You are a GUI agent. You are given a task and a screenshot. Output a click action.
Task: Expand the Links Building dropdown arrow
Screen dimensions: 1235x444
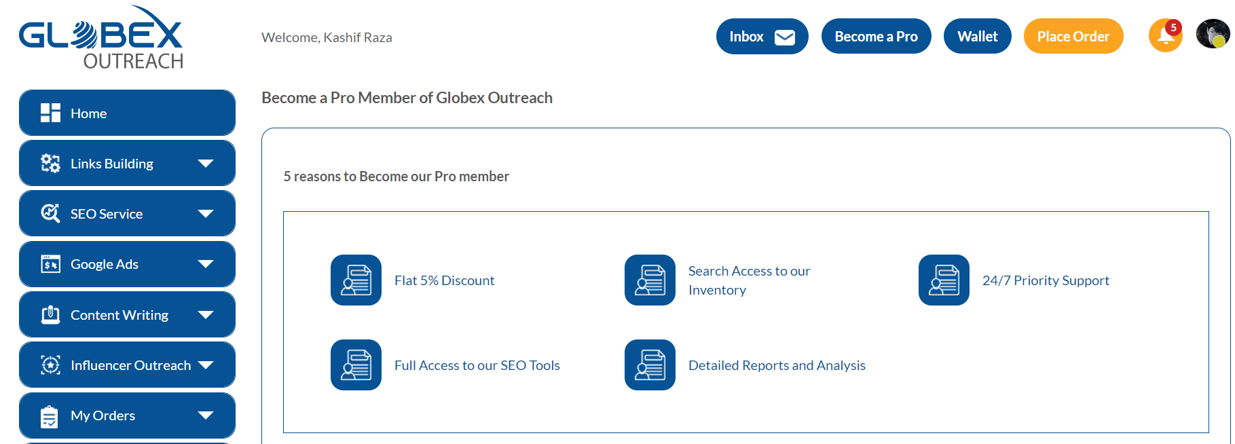[206, 163]
